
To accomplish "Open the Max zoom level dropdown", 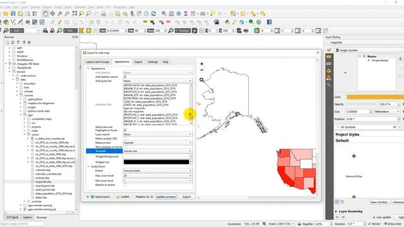I will 158,175.
